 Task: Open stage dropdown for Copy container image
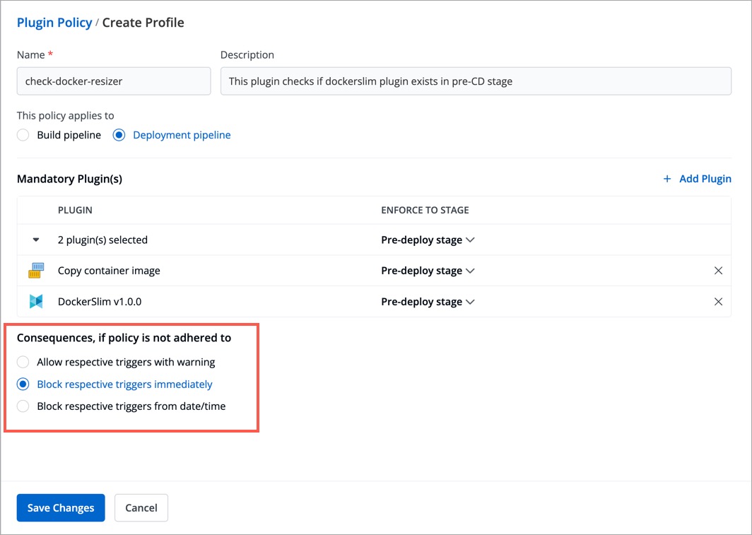[x=428, y=271]
